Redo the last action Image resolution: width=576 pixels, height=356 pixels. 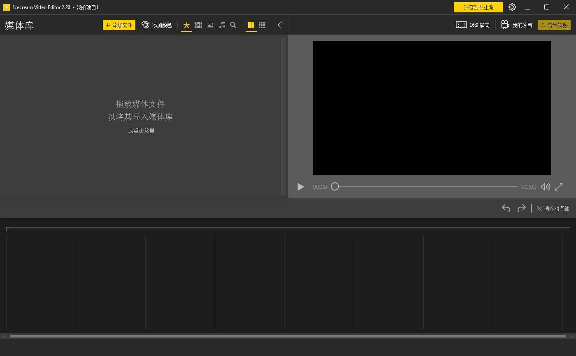point(522,208)
